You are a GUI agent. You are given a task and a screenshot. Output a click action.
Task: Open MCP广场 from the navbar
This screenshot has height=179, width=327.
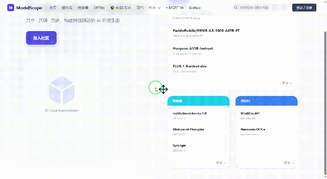(175, 8)
